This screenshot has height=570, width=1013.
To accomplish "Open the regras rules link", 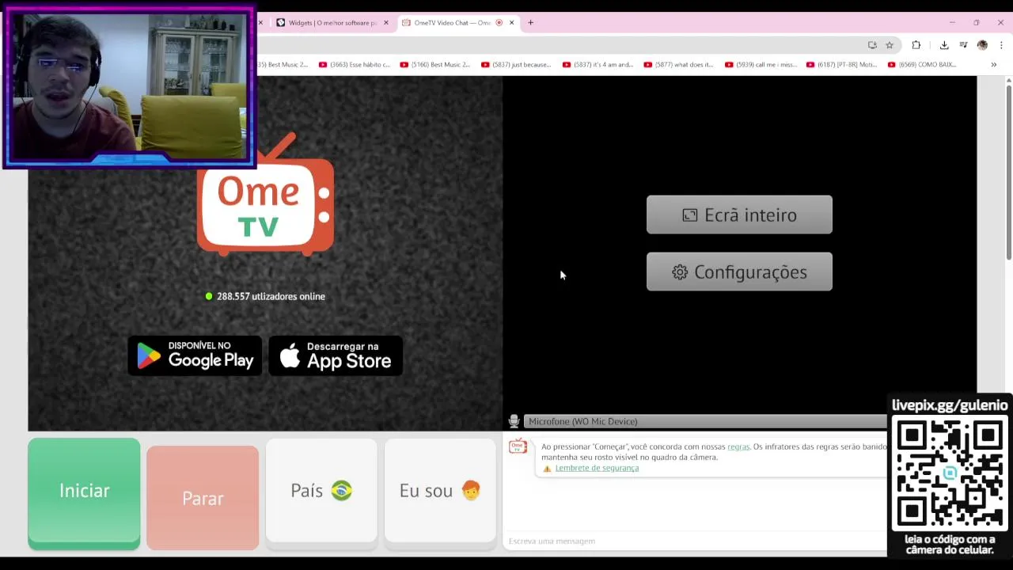I will coord(738,446).
